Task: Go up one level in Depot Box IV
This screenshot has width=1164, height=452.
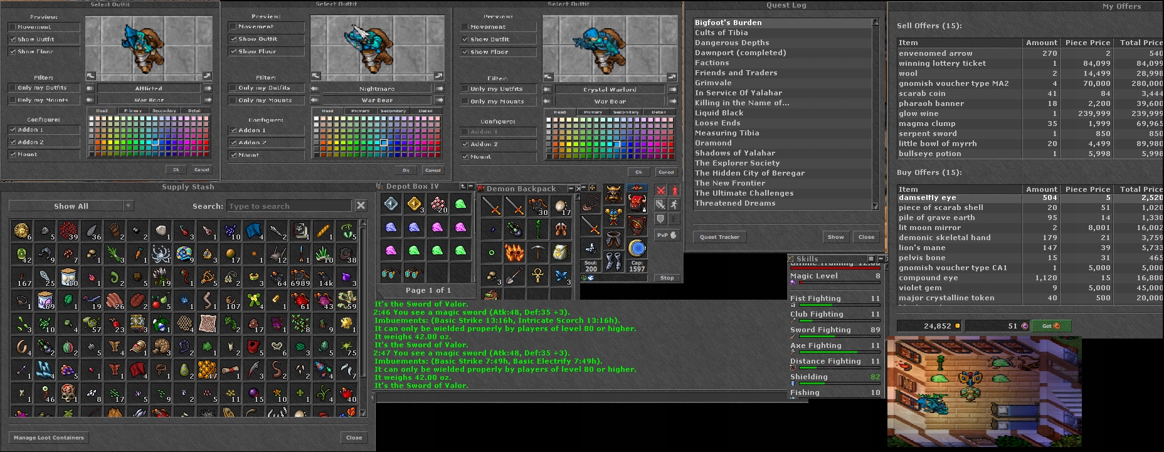Action: coord(463,187)
